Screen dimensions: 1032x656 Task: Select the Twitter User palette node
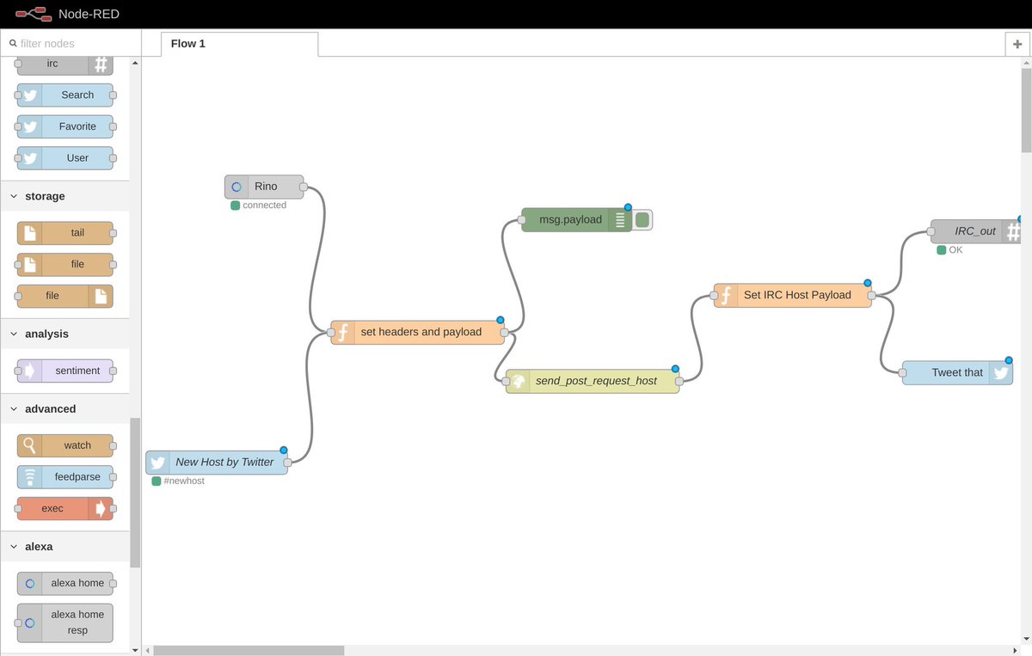point(64,158)
